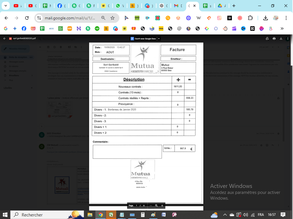Show hidden bookmarks with the double chevron

tap(282, 29)
